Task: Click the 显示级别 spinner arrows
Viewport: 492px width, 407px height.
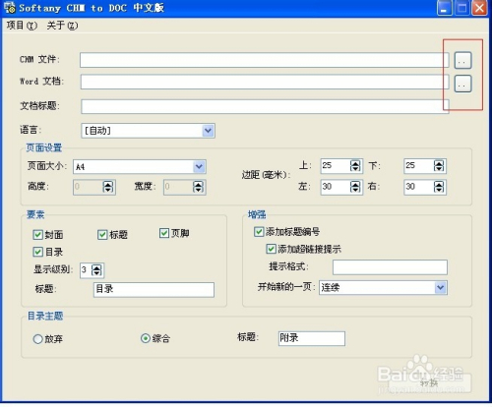Action: (96, 270)
